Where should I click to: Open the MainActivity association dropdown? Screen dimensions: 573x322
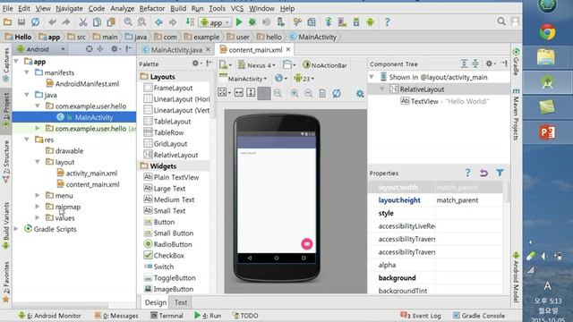pos(243,79)
